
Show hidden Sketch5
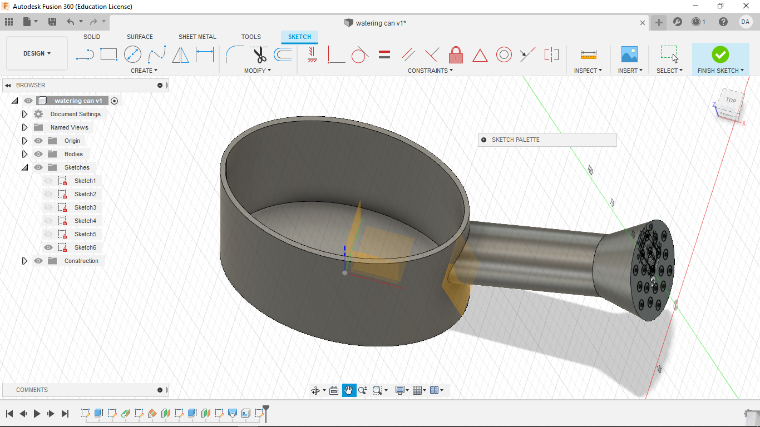click(x=48, y=234)
